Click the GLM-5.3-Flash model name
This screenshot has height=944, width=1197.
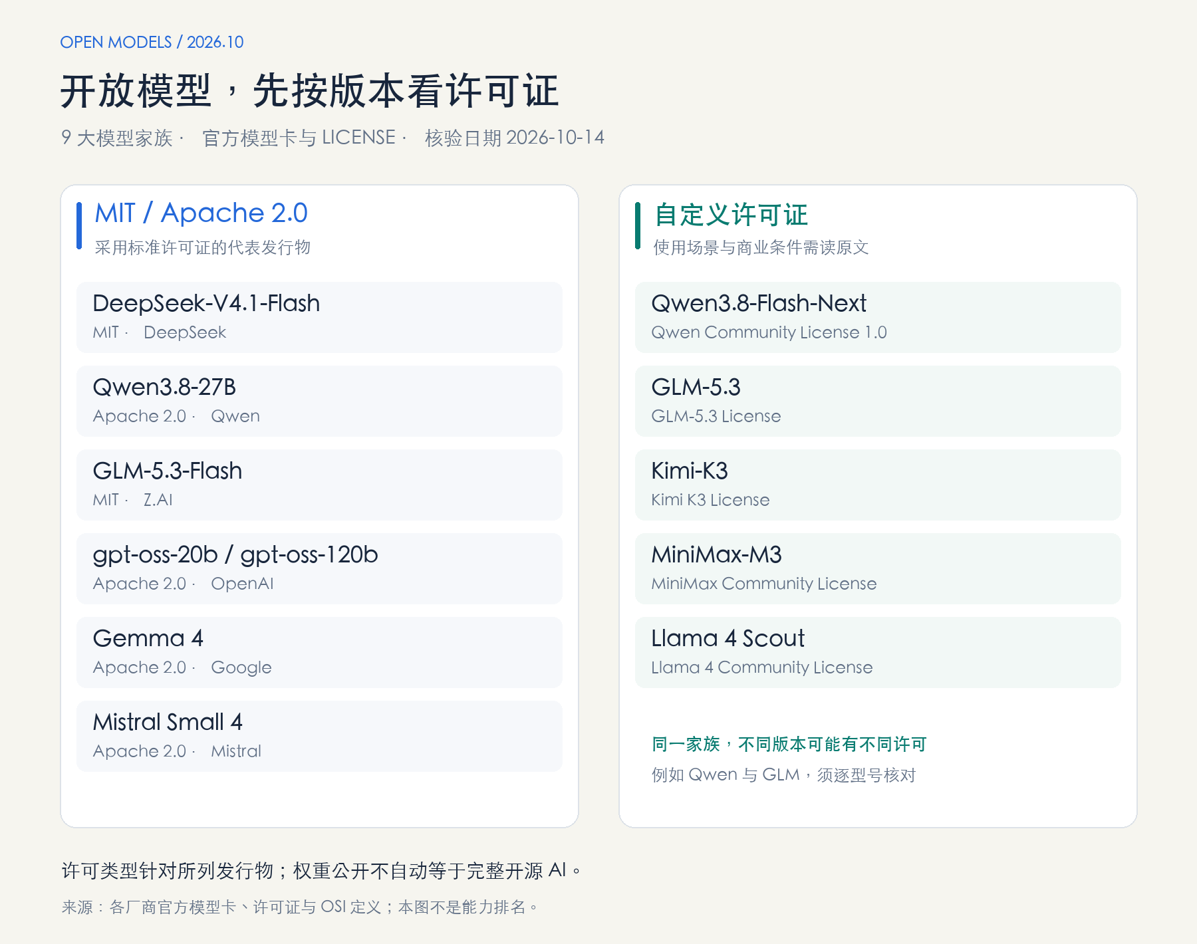tap(168, 471)
